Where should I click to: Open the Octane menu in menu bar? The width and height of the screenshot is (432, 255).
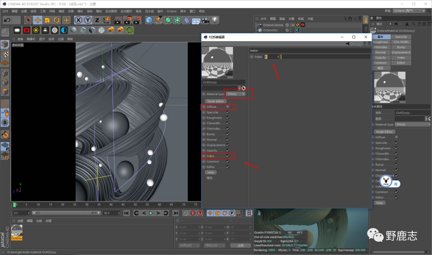click(171, 11)
